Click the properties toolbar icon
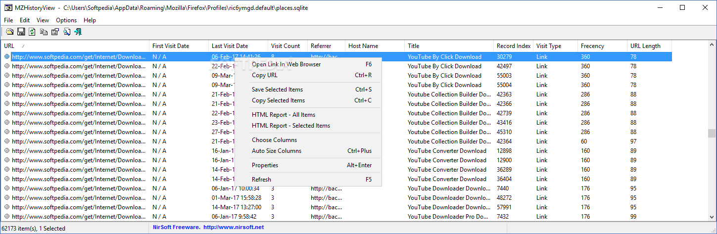This screenshot has width=717, height=234. [x=55, y=32]
